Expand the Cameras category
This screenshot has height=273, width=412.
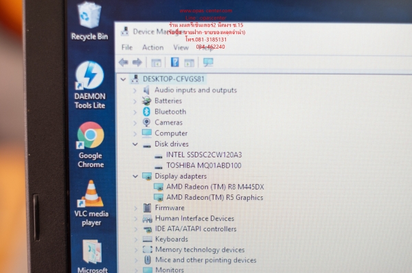click(x=135, y=122)
